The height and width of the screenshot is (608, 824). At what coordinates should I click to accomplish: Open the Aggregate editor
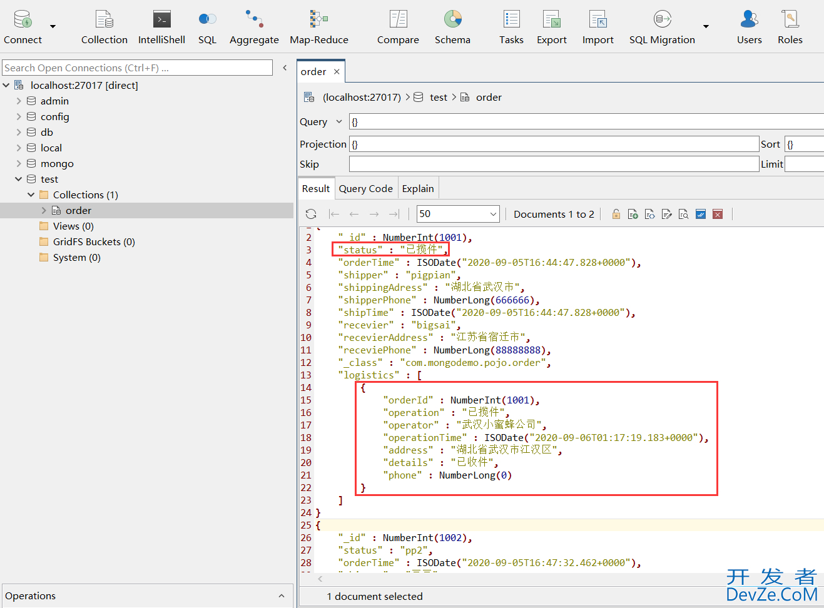[254, 28]
